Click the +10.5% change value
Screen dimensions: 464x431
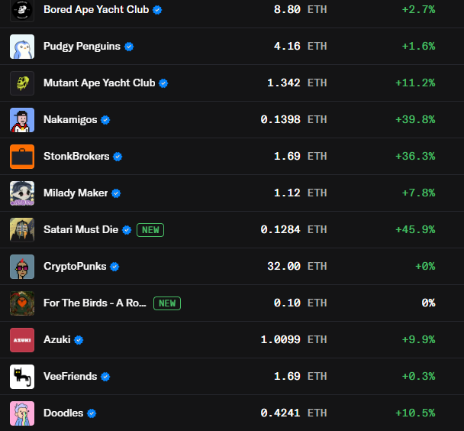click(x=415, y=413)
